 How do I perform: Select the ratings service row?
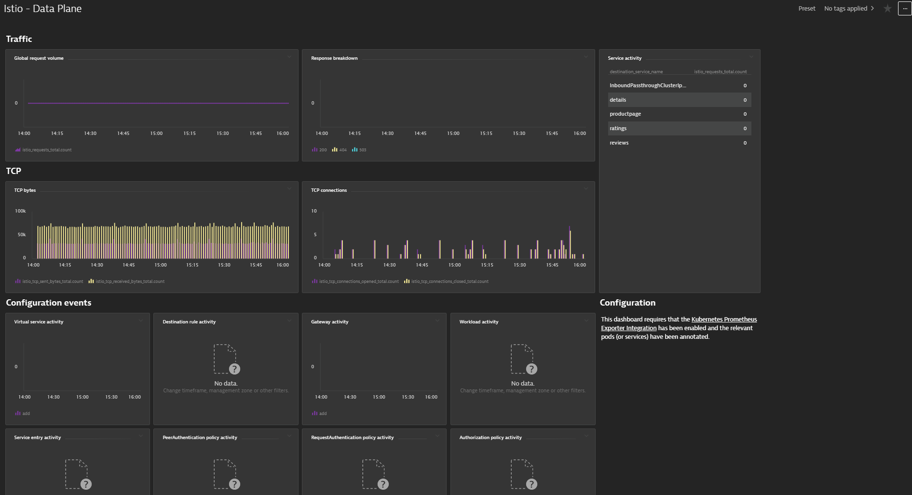pyautogui.click(x=679, y=128)
